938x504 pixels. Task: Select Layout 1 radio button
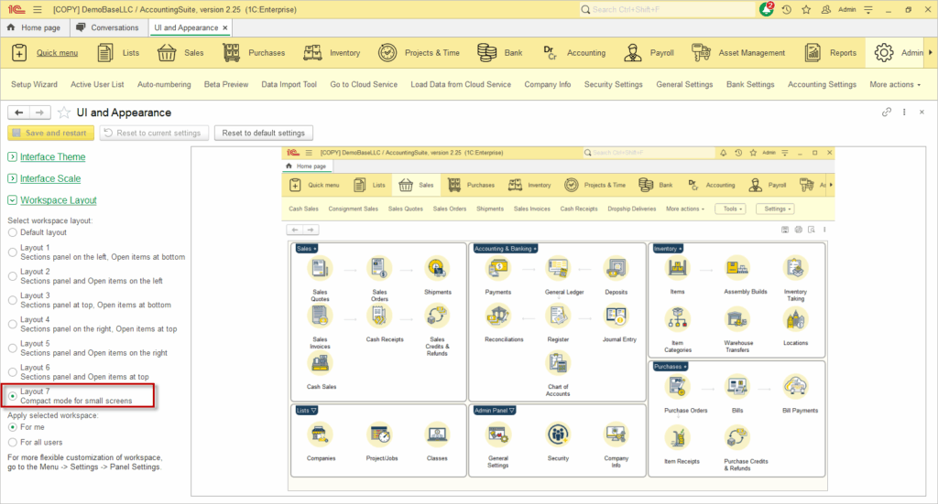13,252
